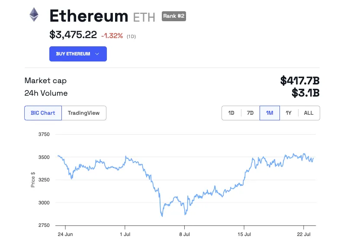The image size is (350, 252).
Task: Switch to the TradingView tab
Action: point(83,113)
